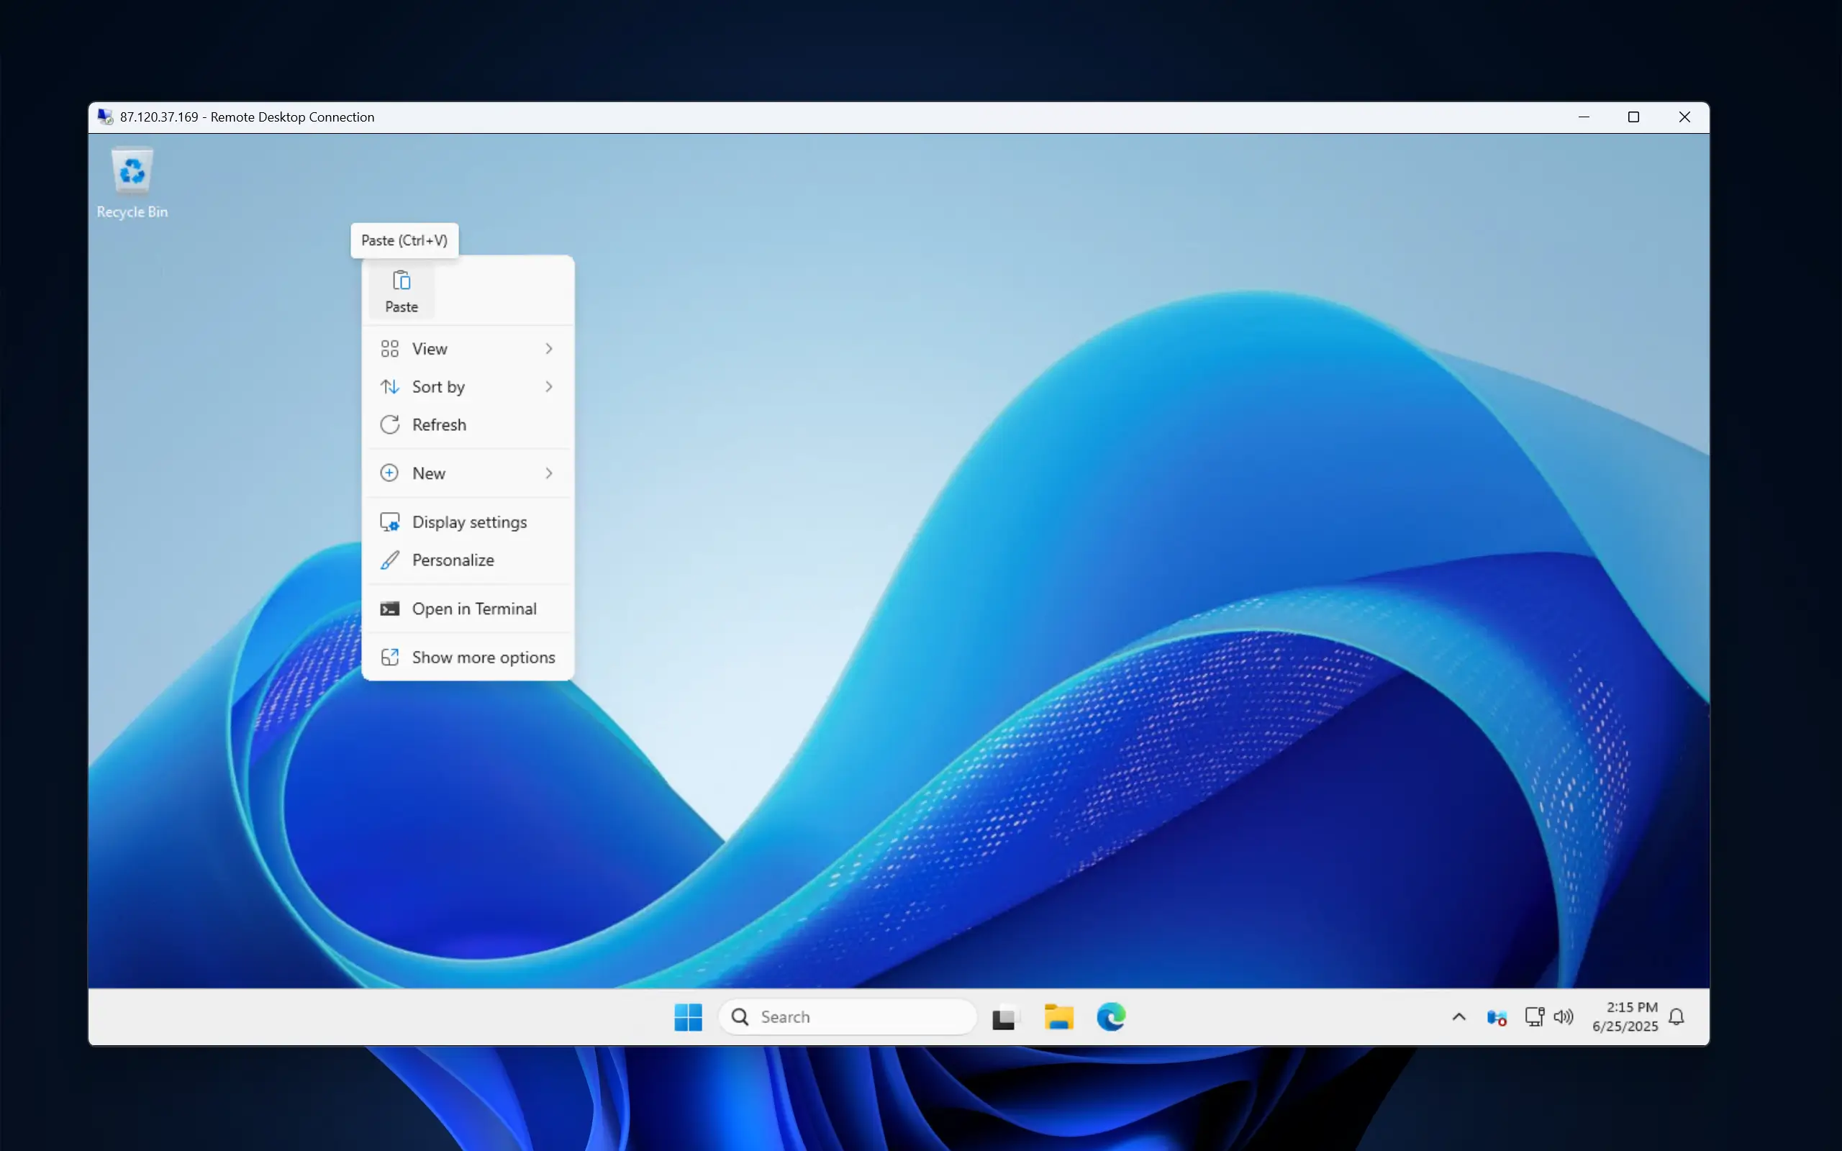Screen dimensions: 1842x1151
Task: Close the Remote Desktop Connection window
Action: (x=1684, y=117)
